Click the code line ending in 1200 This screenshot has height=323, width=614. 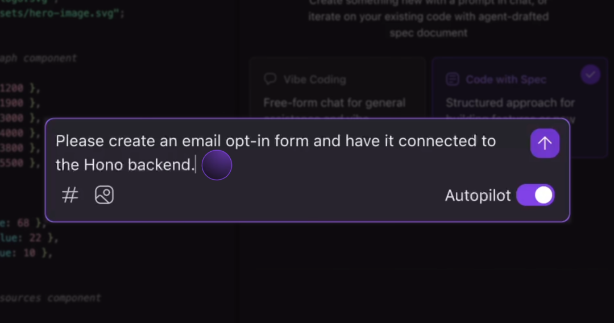click(x=20, y=88)
